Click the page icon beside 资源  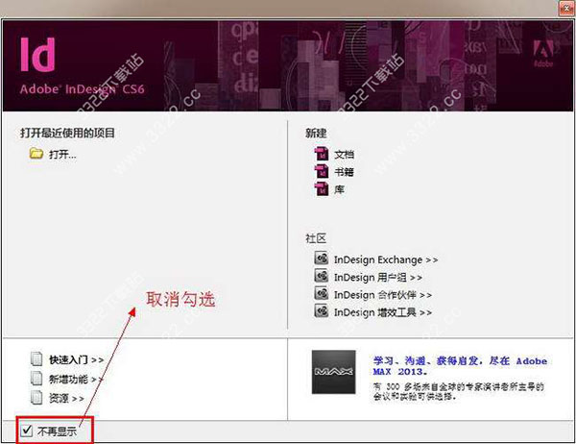click(x=36, y=397)
